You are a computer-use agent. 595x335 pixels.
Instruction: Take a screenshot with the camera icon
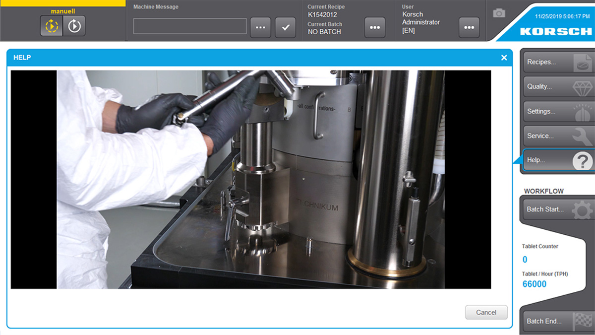point(498,13)
